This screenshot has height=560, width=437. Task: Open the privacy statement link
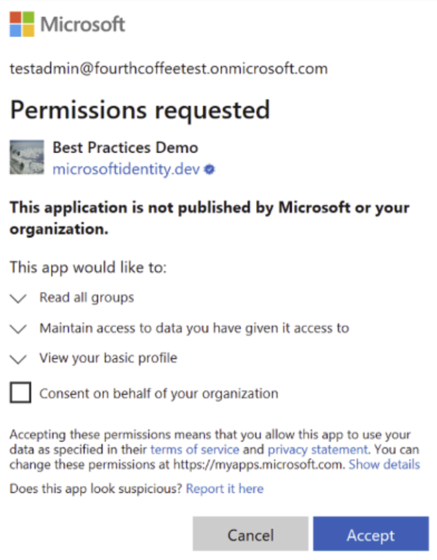click(317, 450)
